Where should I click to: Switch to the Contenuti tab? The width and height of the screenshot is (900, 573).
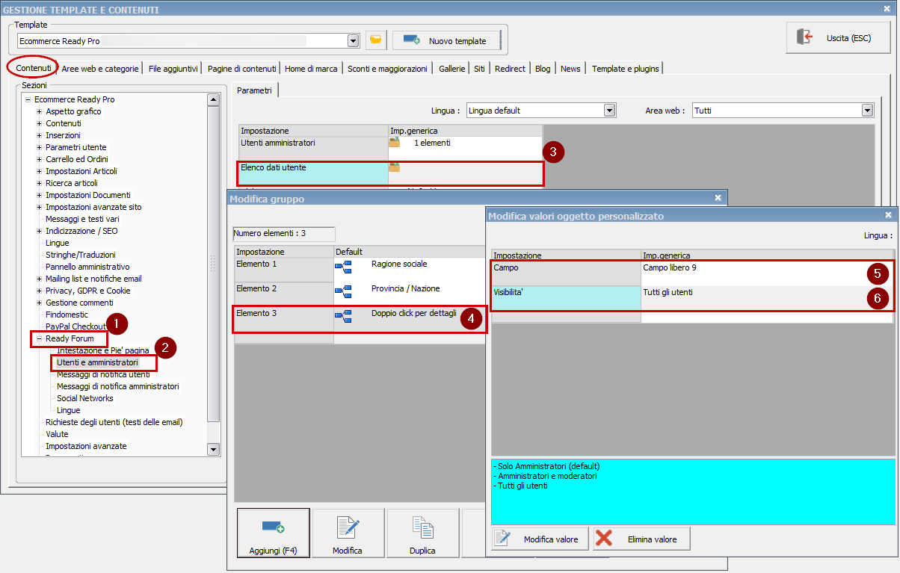[x=34, y=68]
